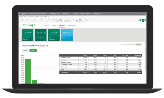Viewport: 164px width, 98px height.
Task: Click the Sage 100 title bar app icon
Action: coord(19,14)
